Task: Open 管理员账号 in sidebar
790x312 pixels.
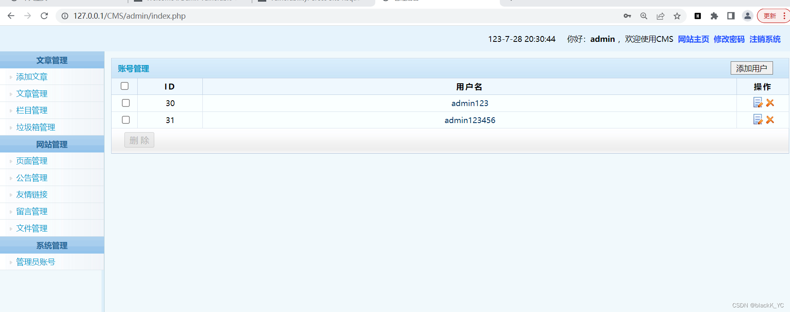Action: [36, 262]
